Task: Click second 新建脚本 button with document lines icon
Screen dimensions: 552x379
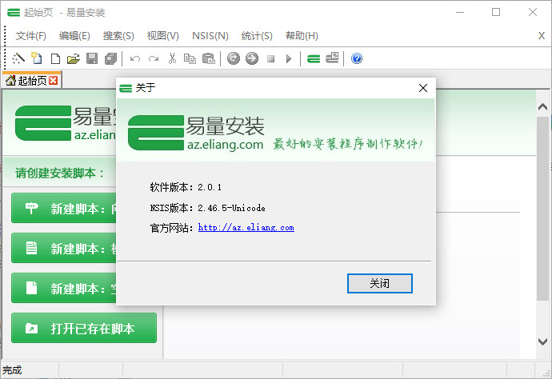Action: pos(64,248)
